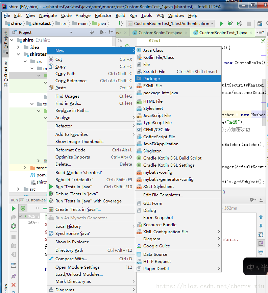
Task: Run with coverage via the toolbar icon
Action: click(239, 24)
